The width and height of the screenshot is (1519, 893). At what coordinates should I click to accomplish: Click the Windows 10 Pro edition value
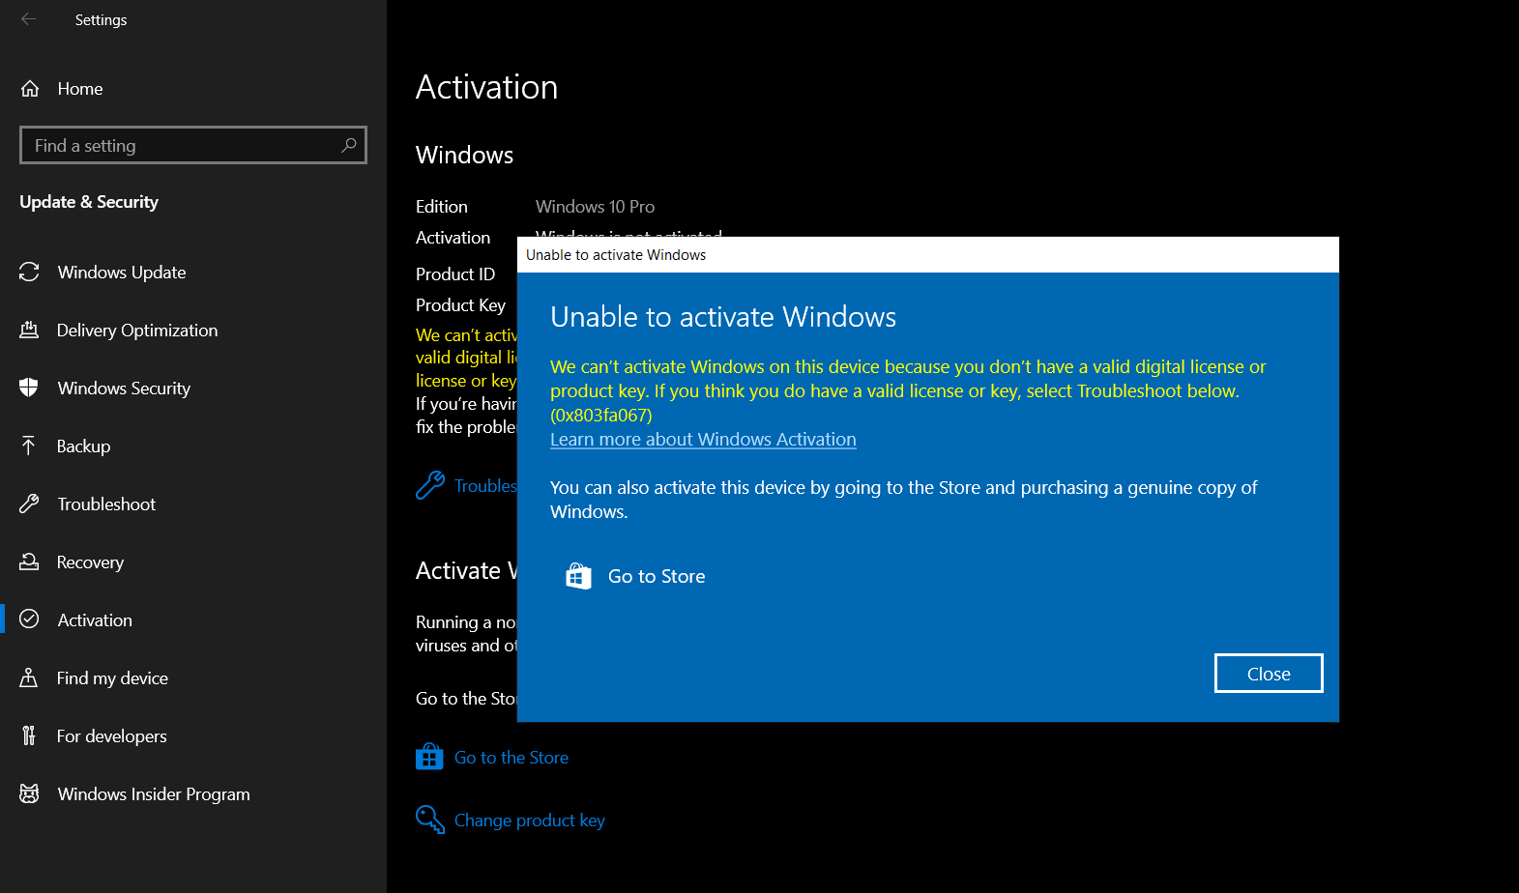point(595,207)
